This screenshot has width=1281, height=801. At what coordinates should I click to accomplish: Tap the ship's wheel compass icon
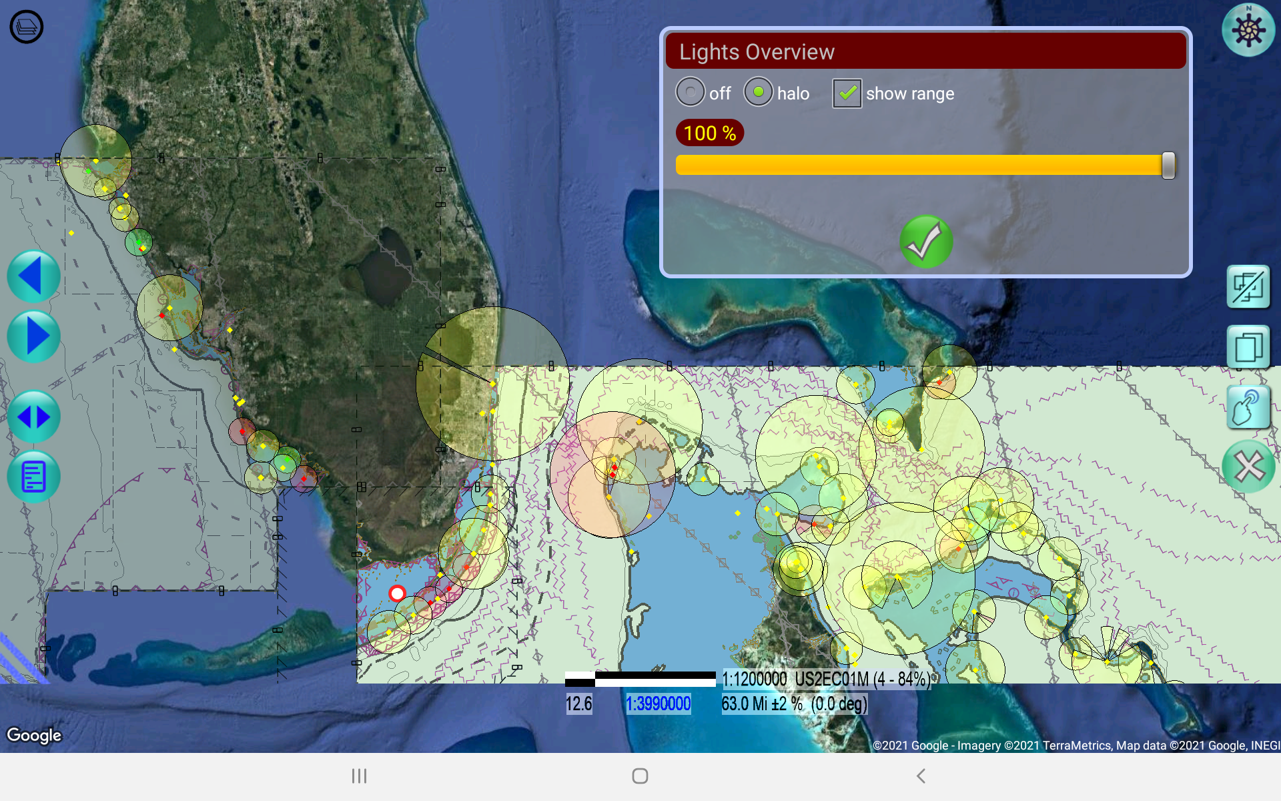coord(1248,30)
